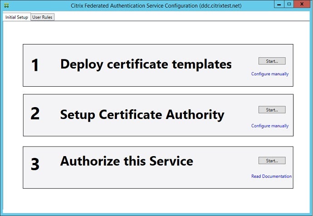Open Configure manually link for certificate templates
The width and height of the screenshot is (313, 216).
pyautogui.click(x=270, y=74)
